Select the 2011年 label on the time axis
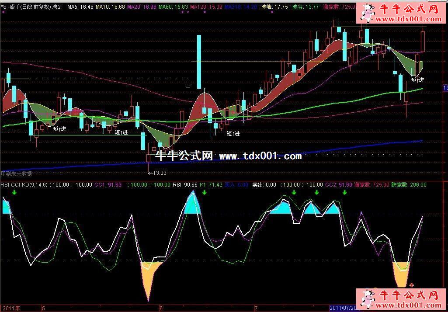Screen dimensions: 448x312 coord(10,308)
